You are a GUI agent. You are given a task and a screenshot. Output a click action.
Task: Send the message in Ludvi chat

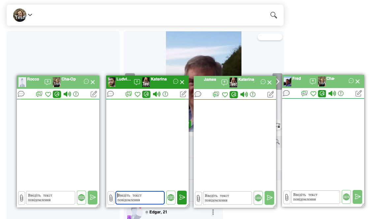coord(182,198)
